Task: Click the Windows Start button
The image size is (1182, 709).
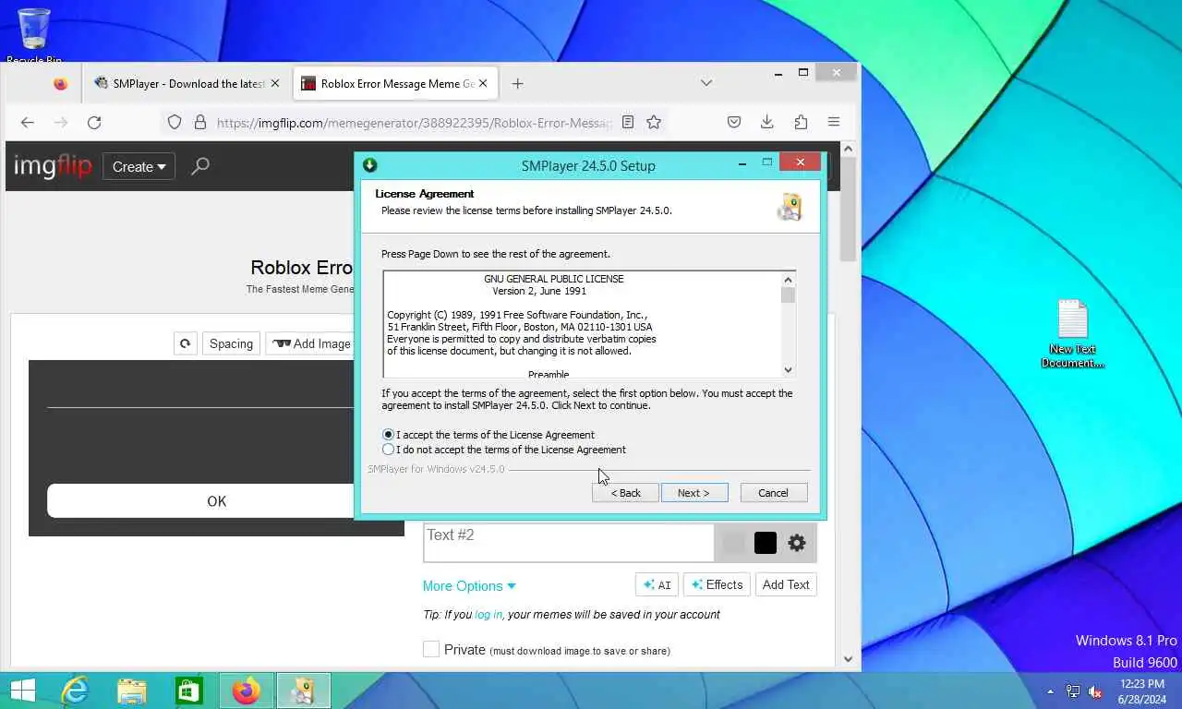Action: point(22,691)
